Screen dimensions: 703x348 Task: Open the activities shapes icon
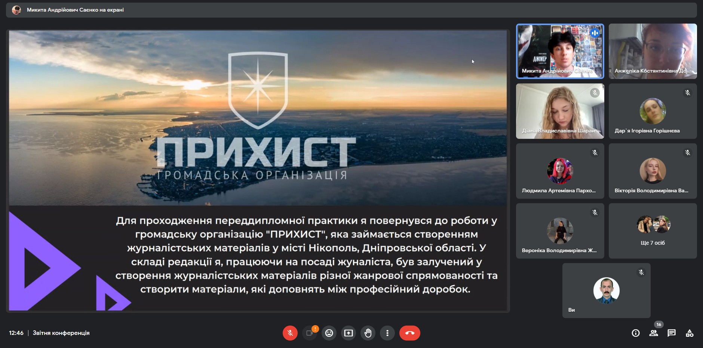[690, 333]
